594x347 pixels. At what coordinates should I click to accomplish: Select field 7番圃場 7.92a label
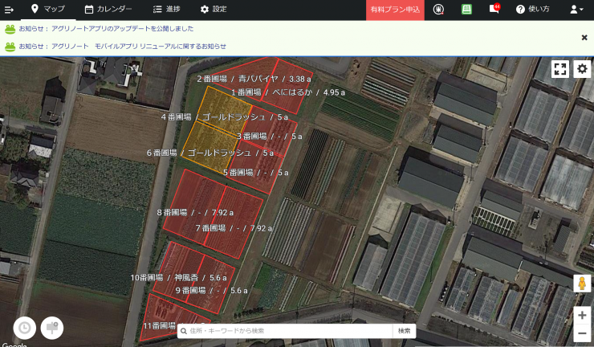[x=234, y=228]
